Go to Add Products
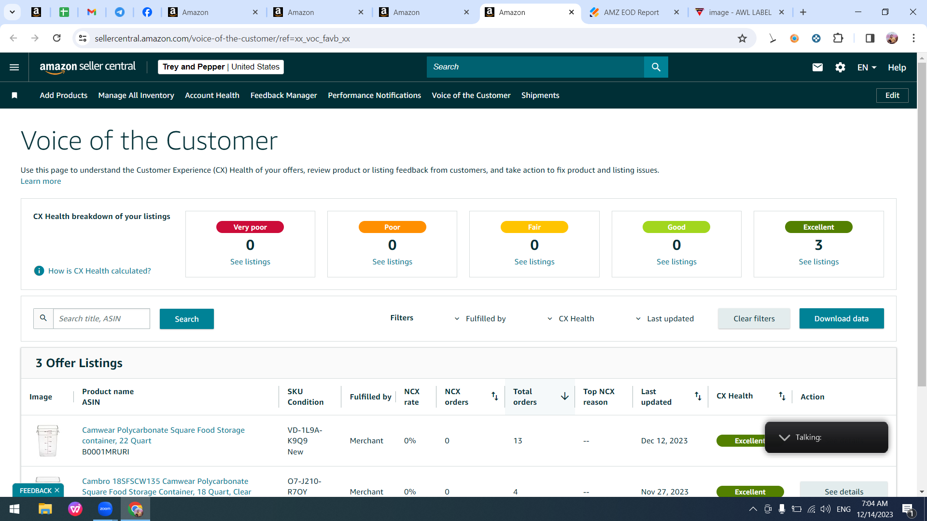The height and width of the screenshot is (521, 927). click(x=64, y=96)
